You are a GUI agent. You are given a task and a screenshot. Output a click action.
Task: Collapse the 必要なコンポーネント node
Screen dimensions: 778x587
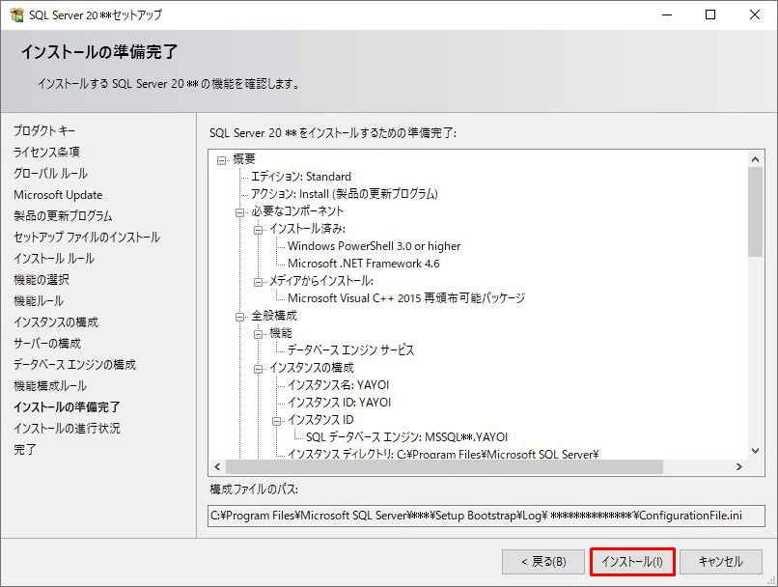(x=239, y=212)
